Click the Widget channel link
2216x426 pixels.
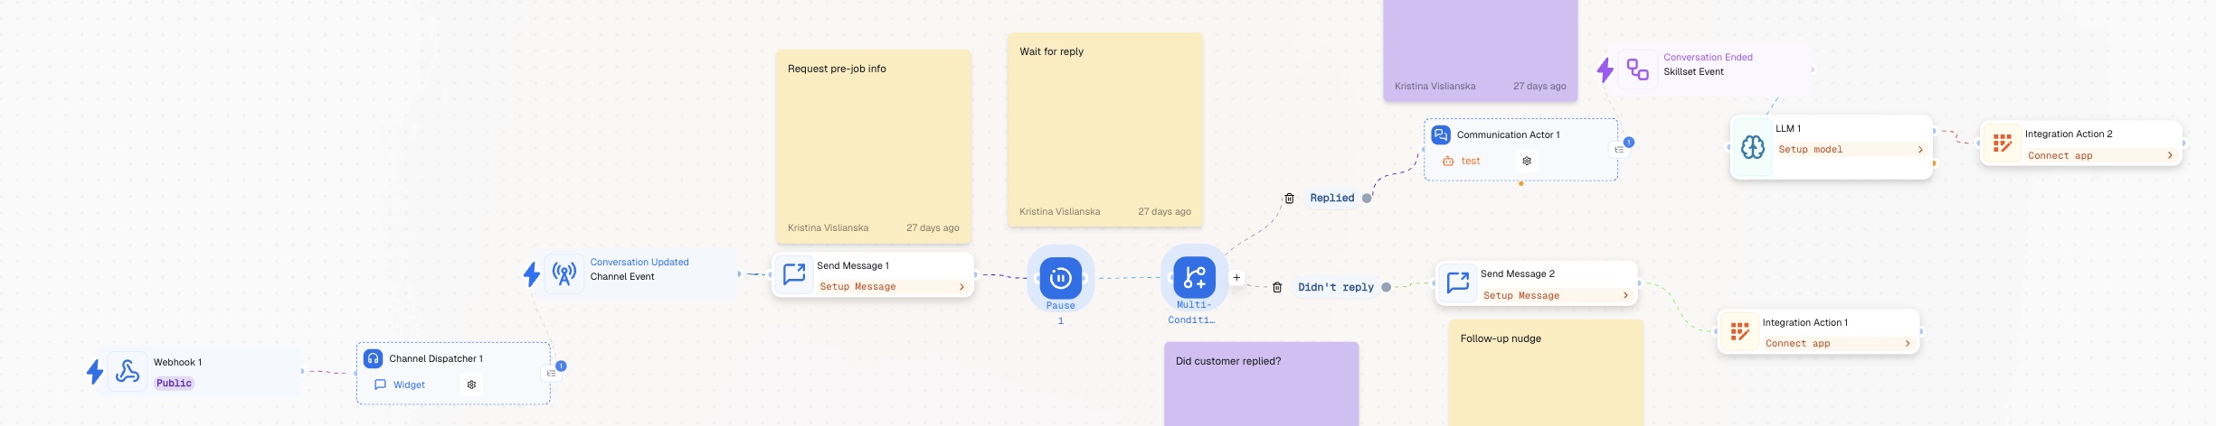409,384
